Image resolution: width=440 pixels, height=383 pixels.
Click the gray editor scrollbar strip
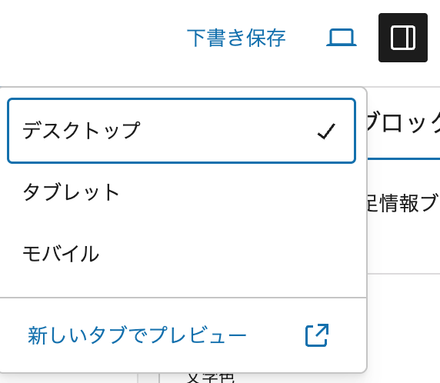148,378
